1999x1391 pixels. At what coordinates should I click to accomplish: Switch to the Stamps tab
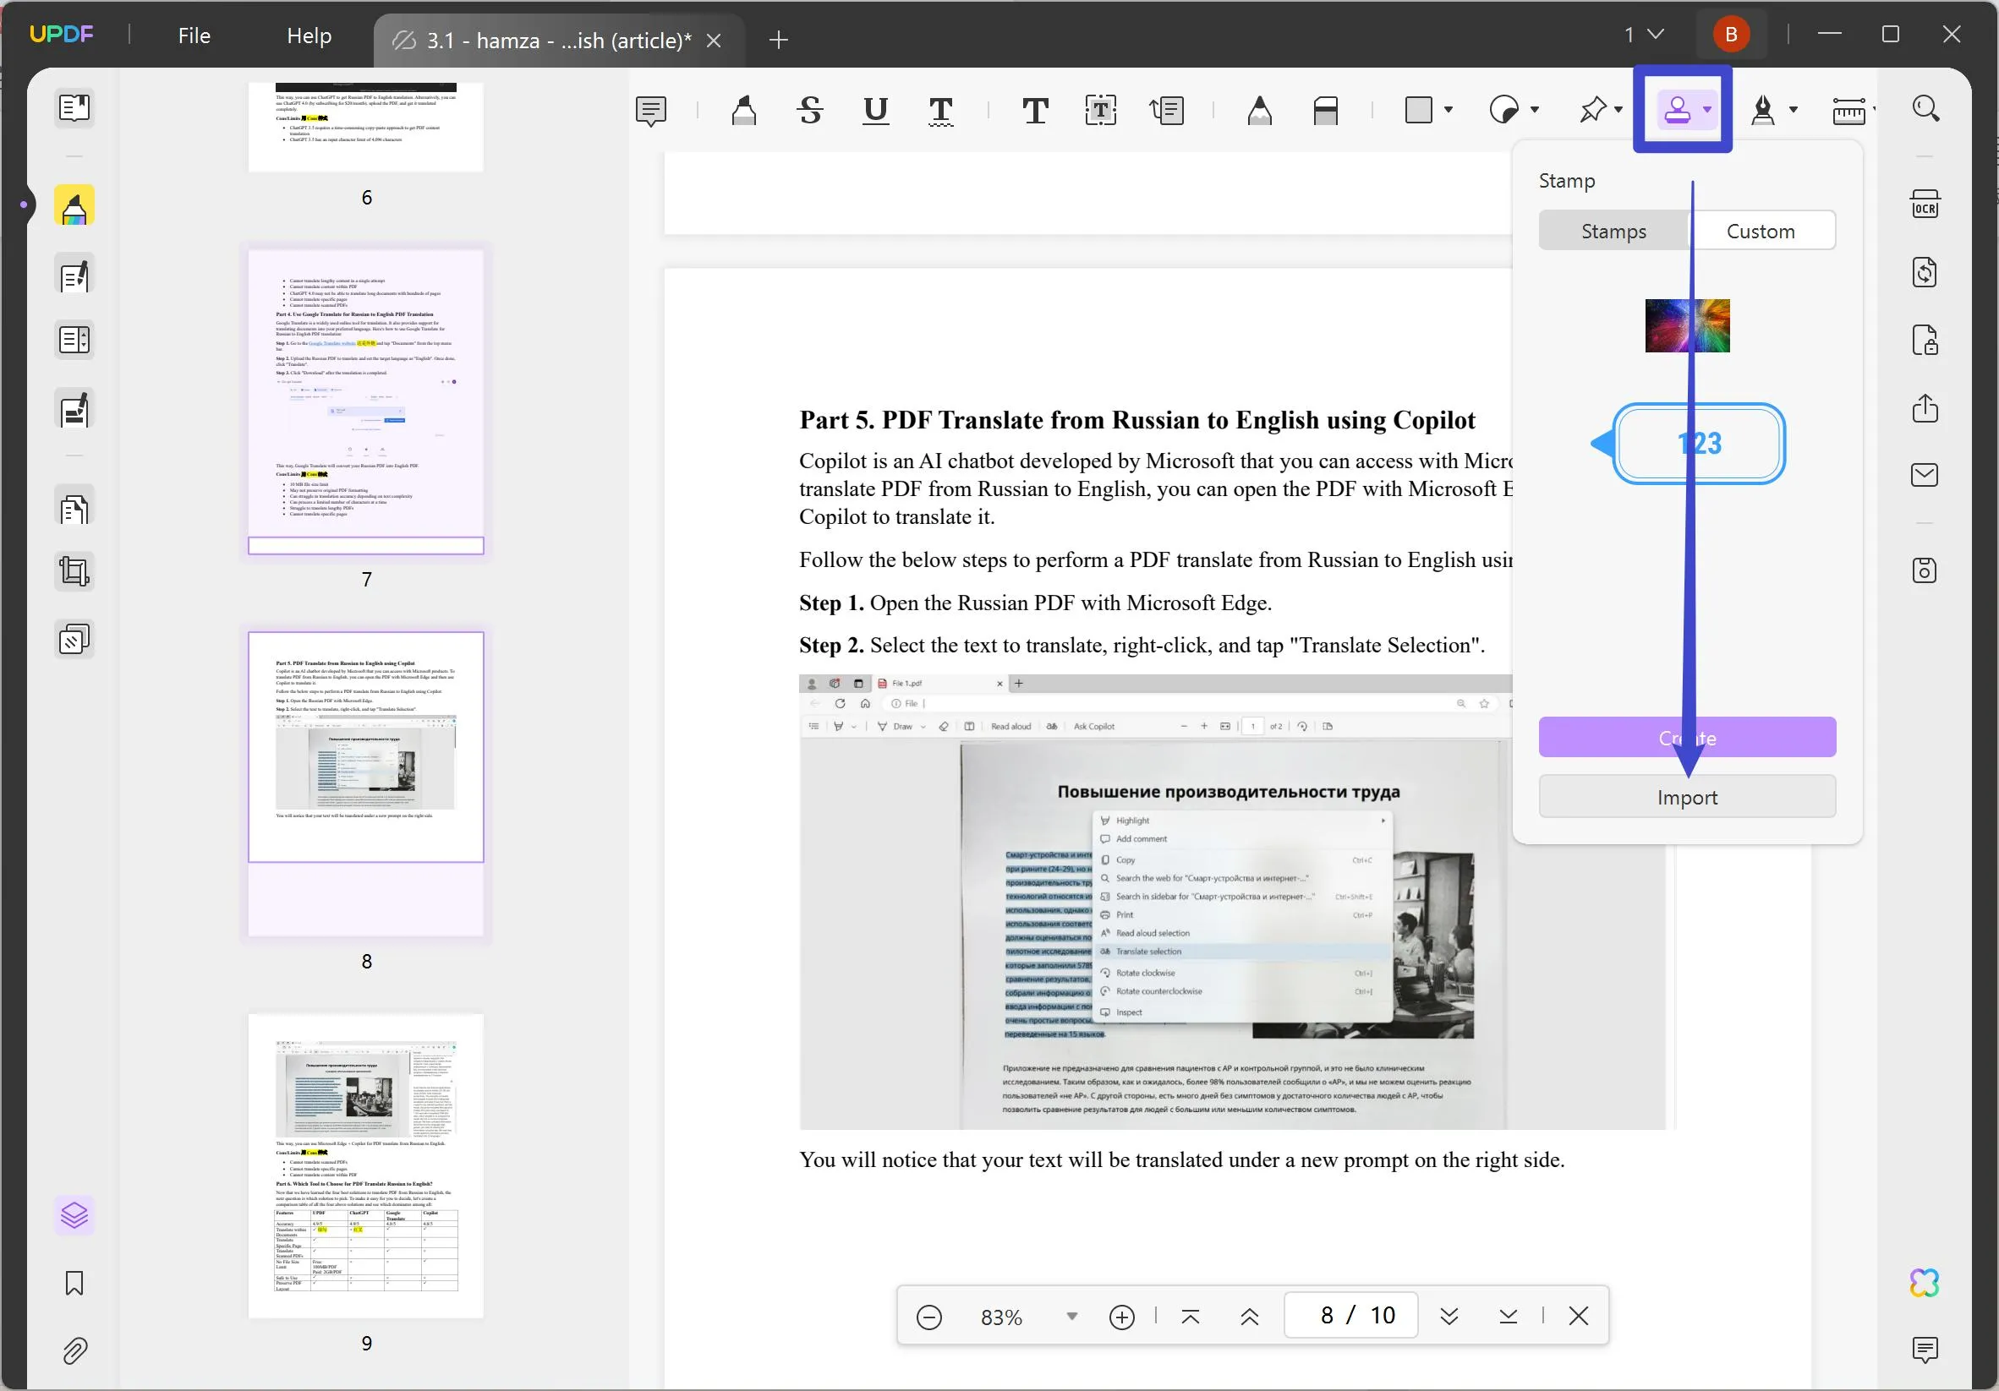coord(1613,231)
